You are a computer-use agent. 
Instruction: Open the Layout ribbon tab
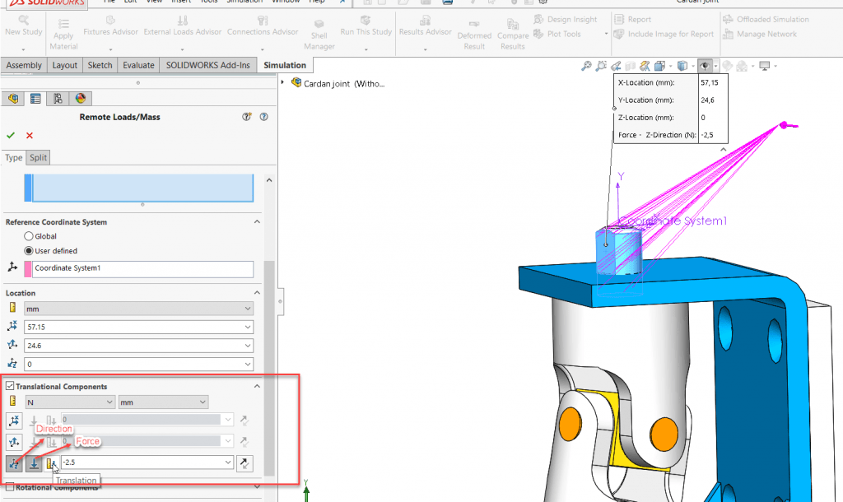coord(64,65)
